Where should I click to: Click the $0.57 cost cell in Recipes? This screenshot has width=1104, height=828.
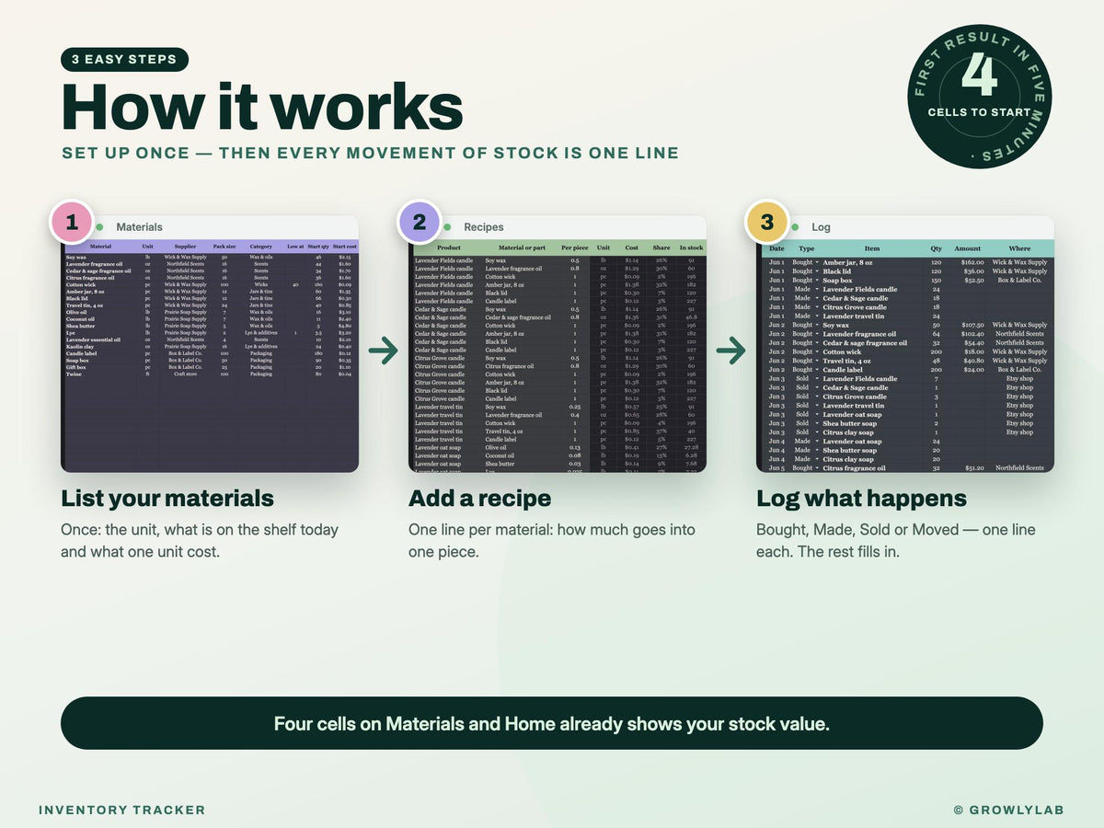[631, 406]
